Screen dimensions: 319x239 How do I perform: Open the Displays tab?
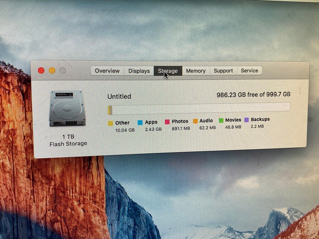139,71
